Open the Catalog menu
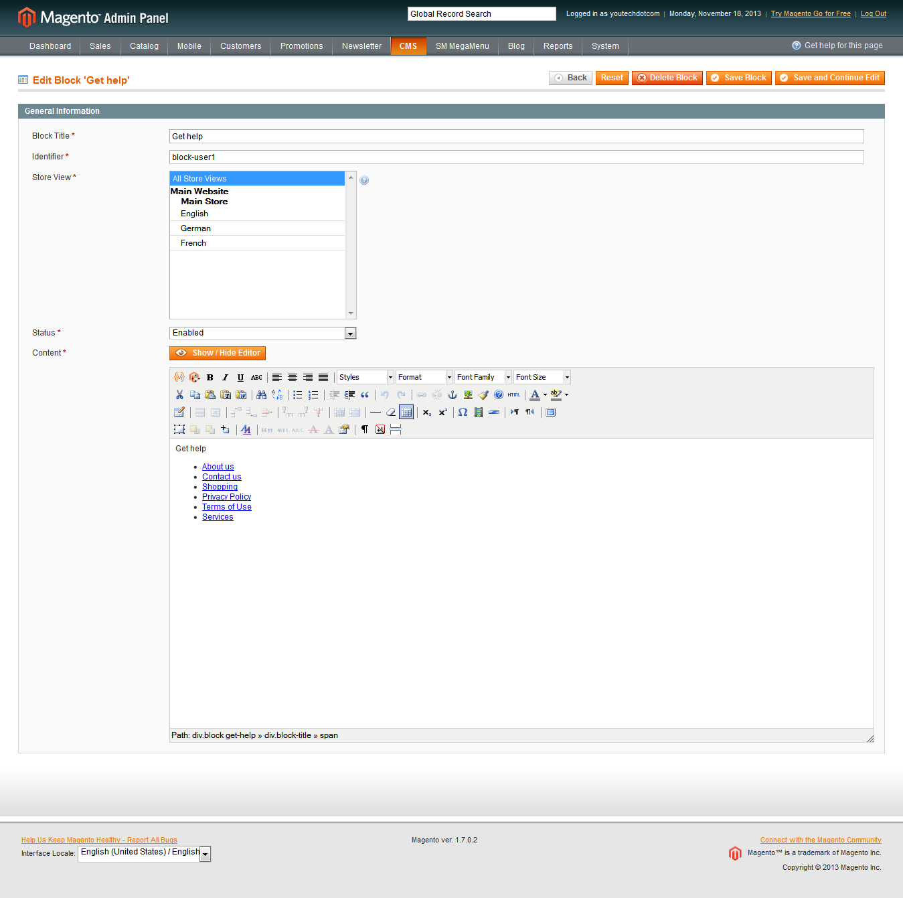The height and width of the screenshot is (898, 903). (x=144, y=46)
